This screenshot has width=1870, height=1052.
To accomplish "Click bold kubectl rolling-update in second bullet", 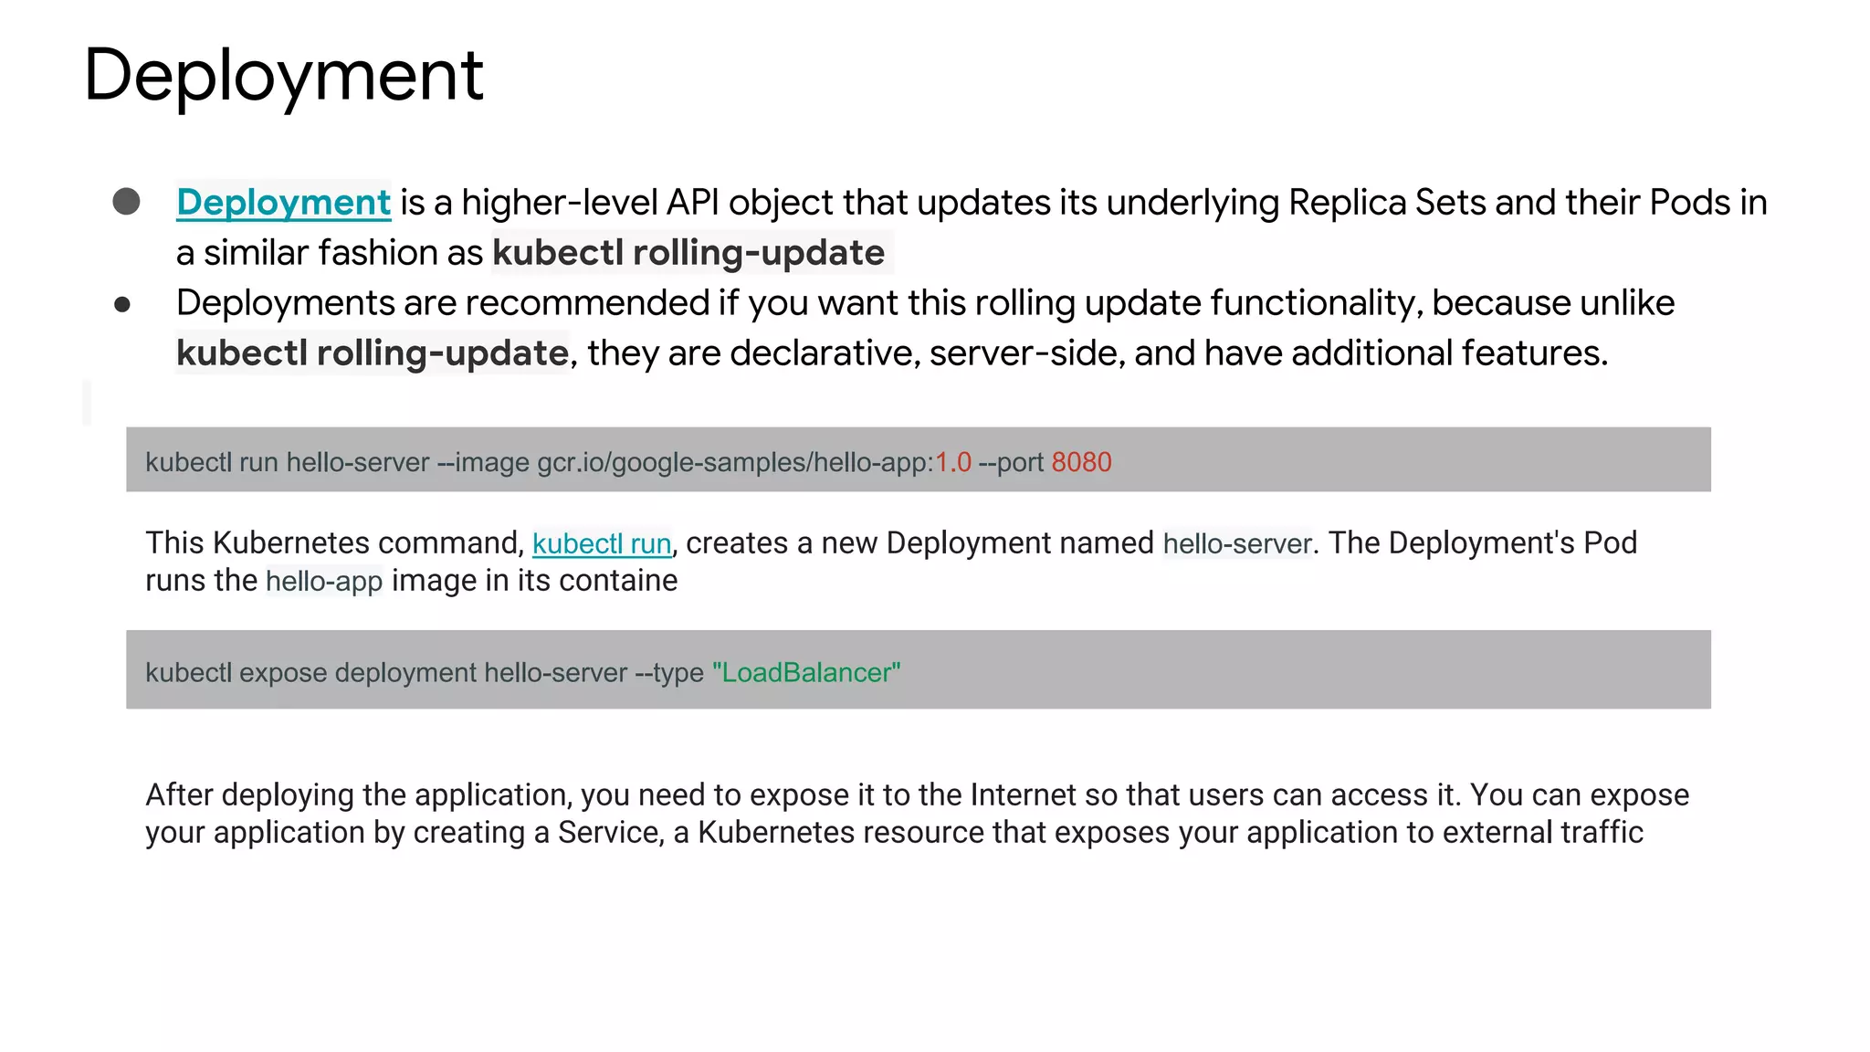I will [x=373, y=353].
